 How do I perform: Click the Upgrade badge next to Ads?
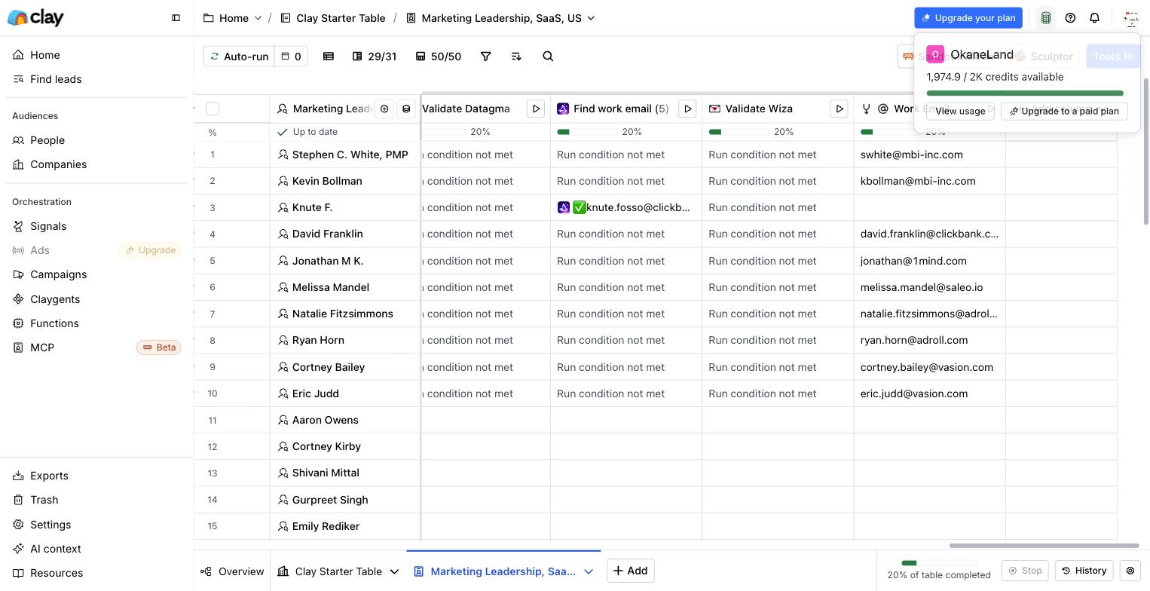tap(150, 250)
